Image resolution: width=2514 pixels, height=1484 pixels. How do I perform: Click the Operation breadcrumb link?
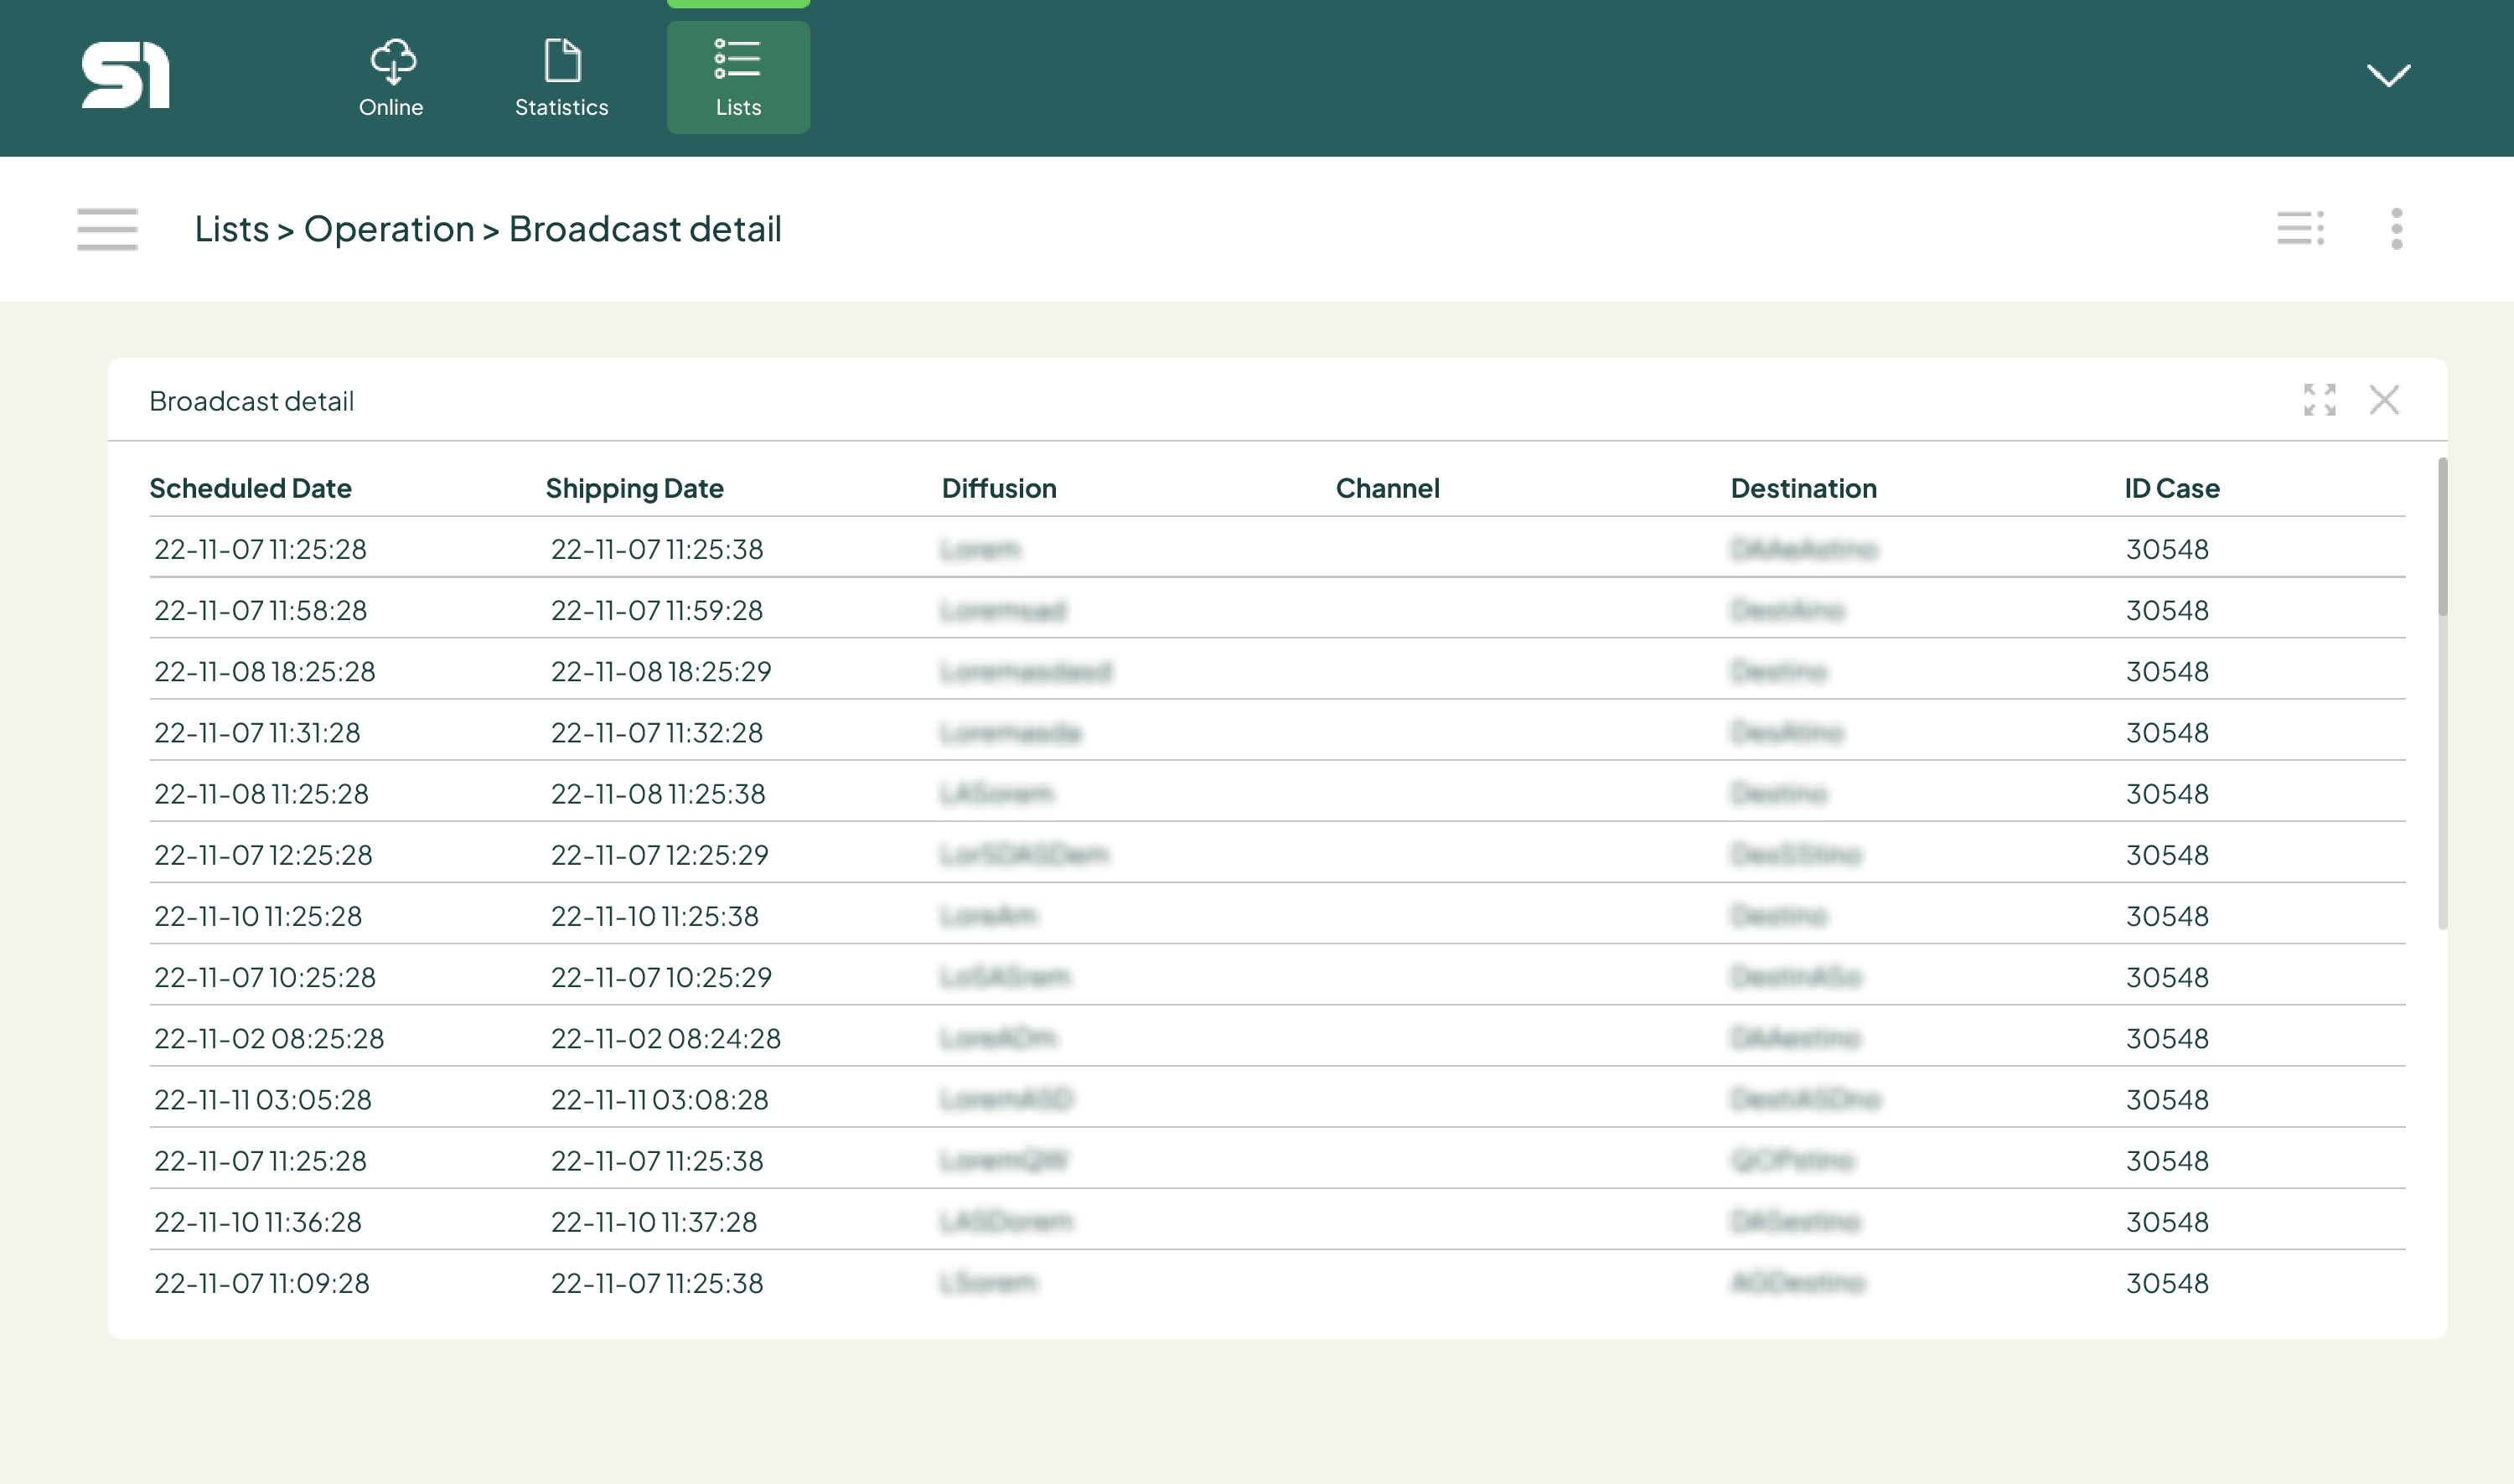(388, 229)
